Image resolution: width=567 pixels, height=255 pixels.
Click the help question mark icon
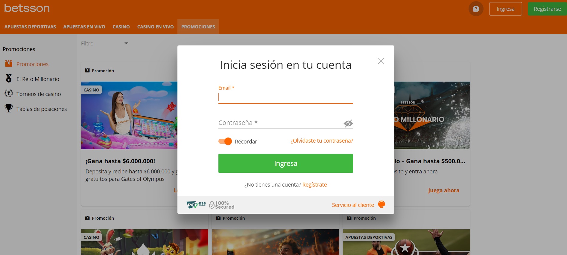coord(476,9)
